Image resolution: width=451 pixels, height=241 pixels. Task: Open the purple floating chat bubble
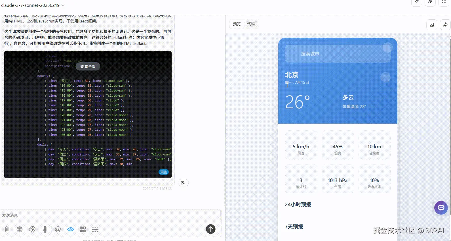tap(441, 208)
